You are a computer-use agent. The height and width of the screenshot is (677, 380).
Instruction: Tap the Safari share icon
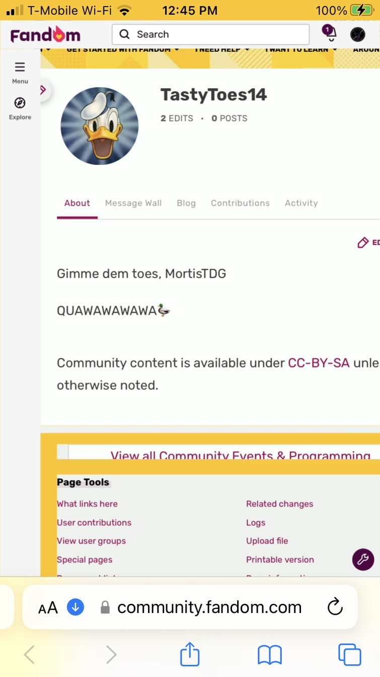[190, 654]
